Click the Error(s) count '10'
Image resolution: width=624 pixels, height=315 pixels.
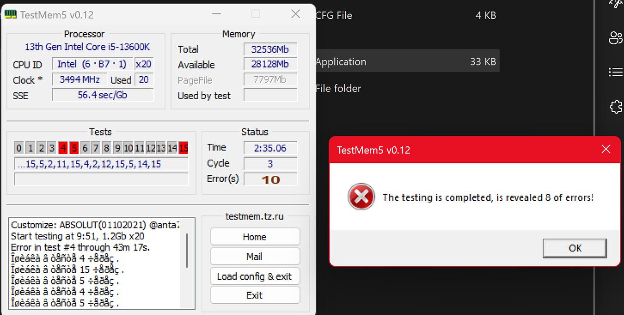270,179
